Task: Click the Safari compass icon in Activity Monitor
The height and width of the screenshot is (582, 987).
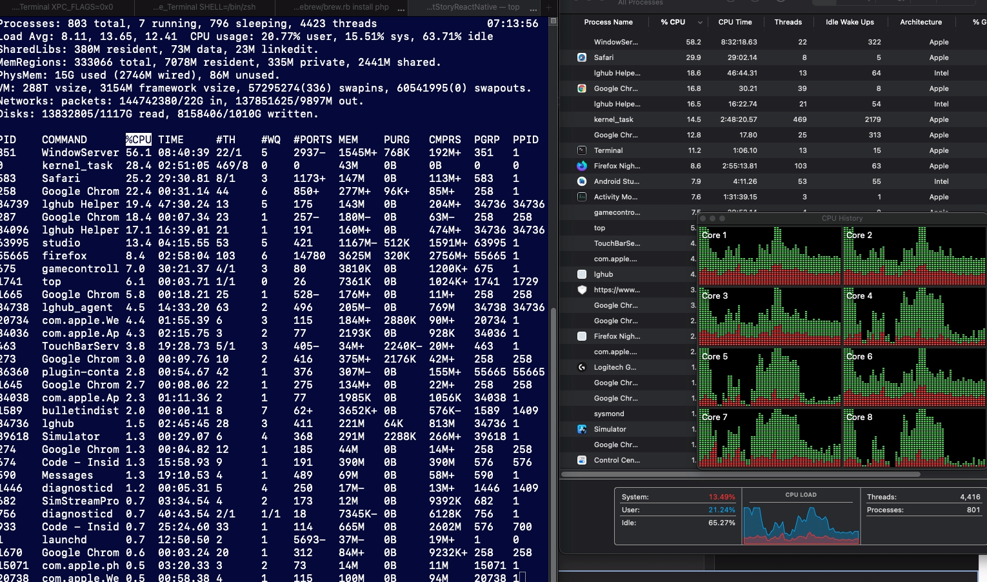Action: click(582, 57)
